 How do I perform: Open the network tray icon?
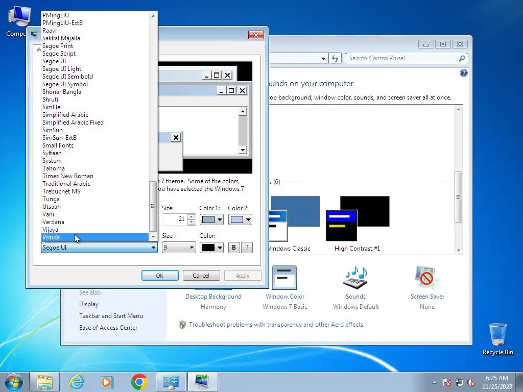click(x=459, y=382)
